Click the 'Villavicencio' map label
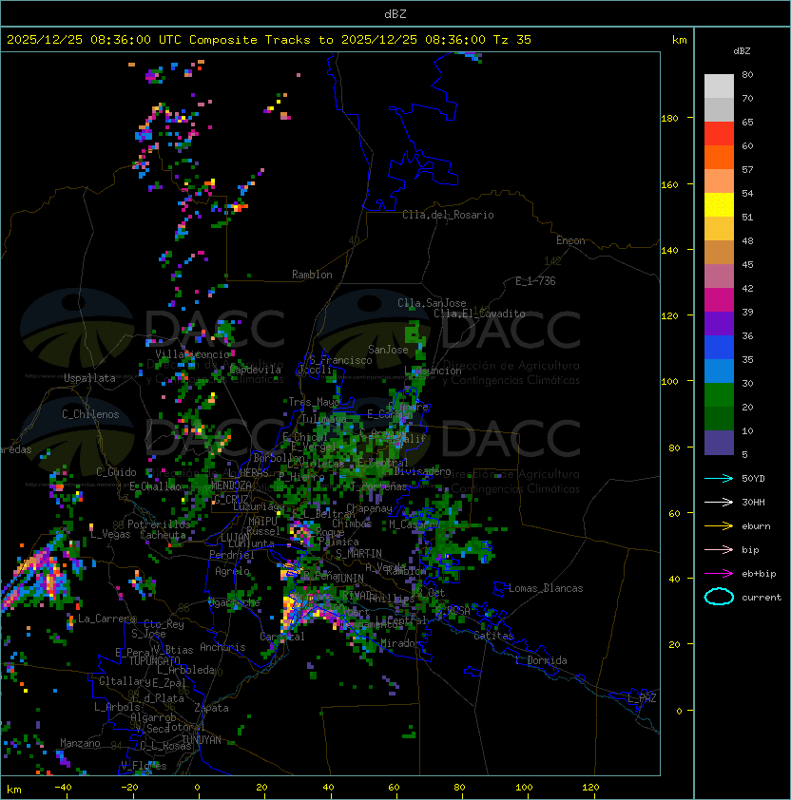The image size is (791, 800). pos(192,354)
